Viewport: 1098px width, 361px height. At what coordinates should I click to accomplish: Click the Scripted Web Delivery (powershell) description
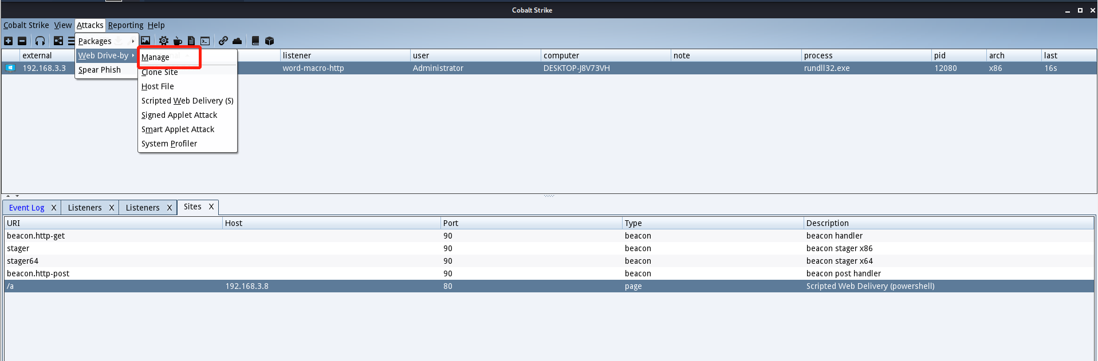870,286
